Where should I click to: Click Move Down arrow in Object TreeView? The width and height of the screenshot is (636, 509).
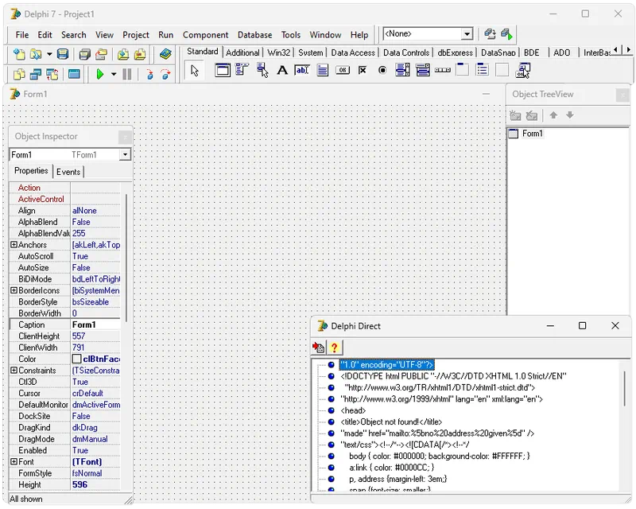pos(570,115)
